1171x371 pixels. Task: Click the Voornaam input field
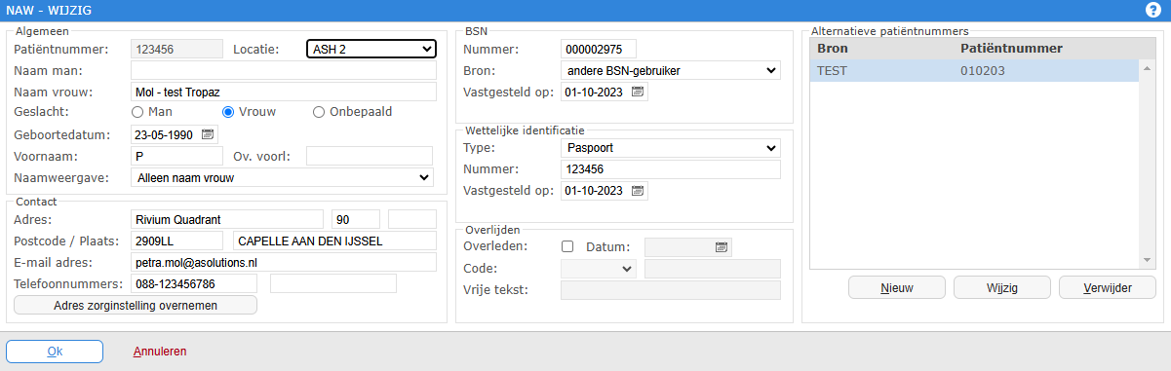click(x=176, y=156)
